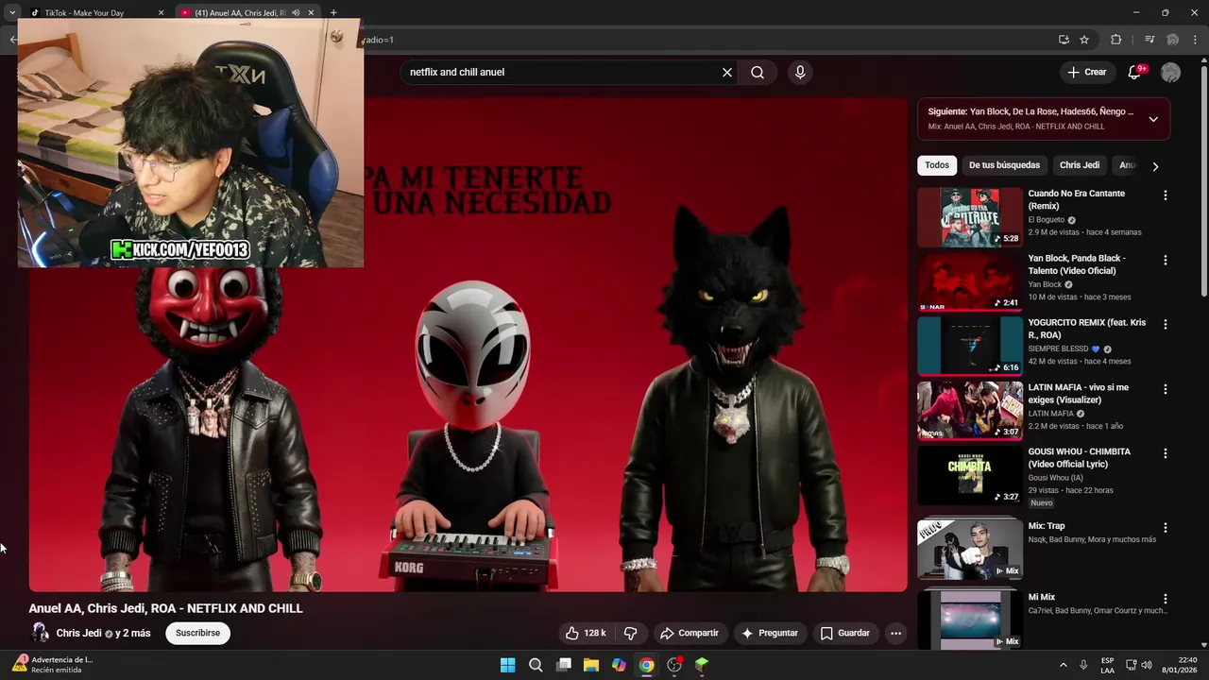The image size is (1209, 680).
Task: Open YouTube notifications bell
Action: pos(1135,72)
